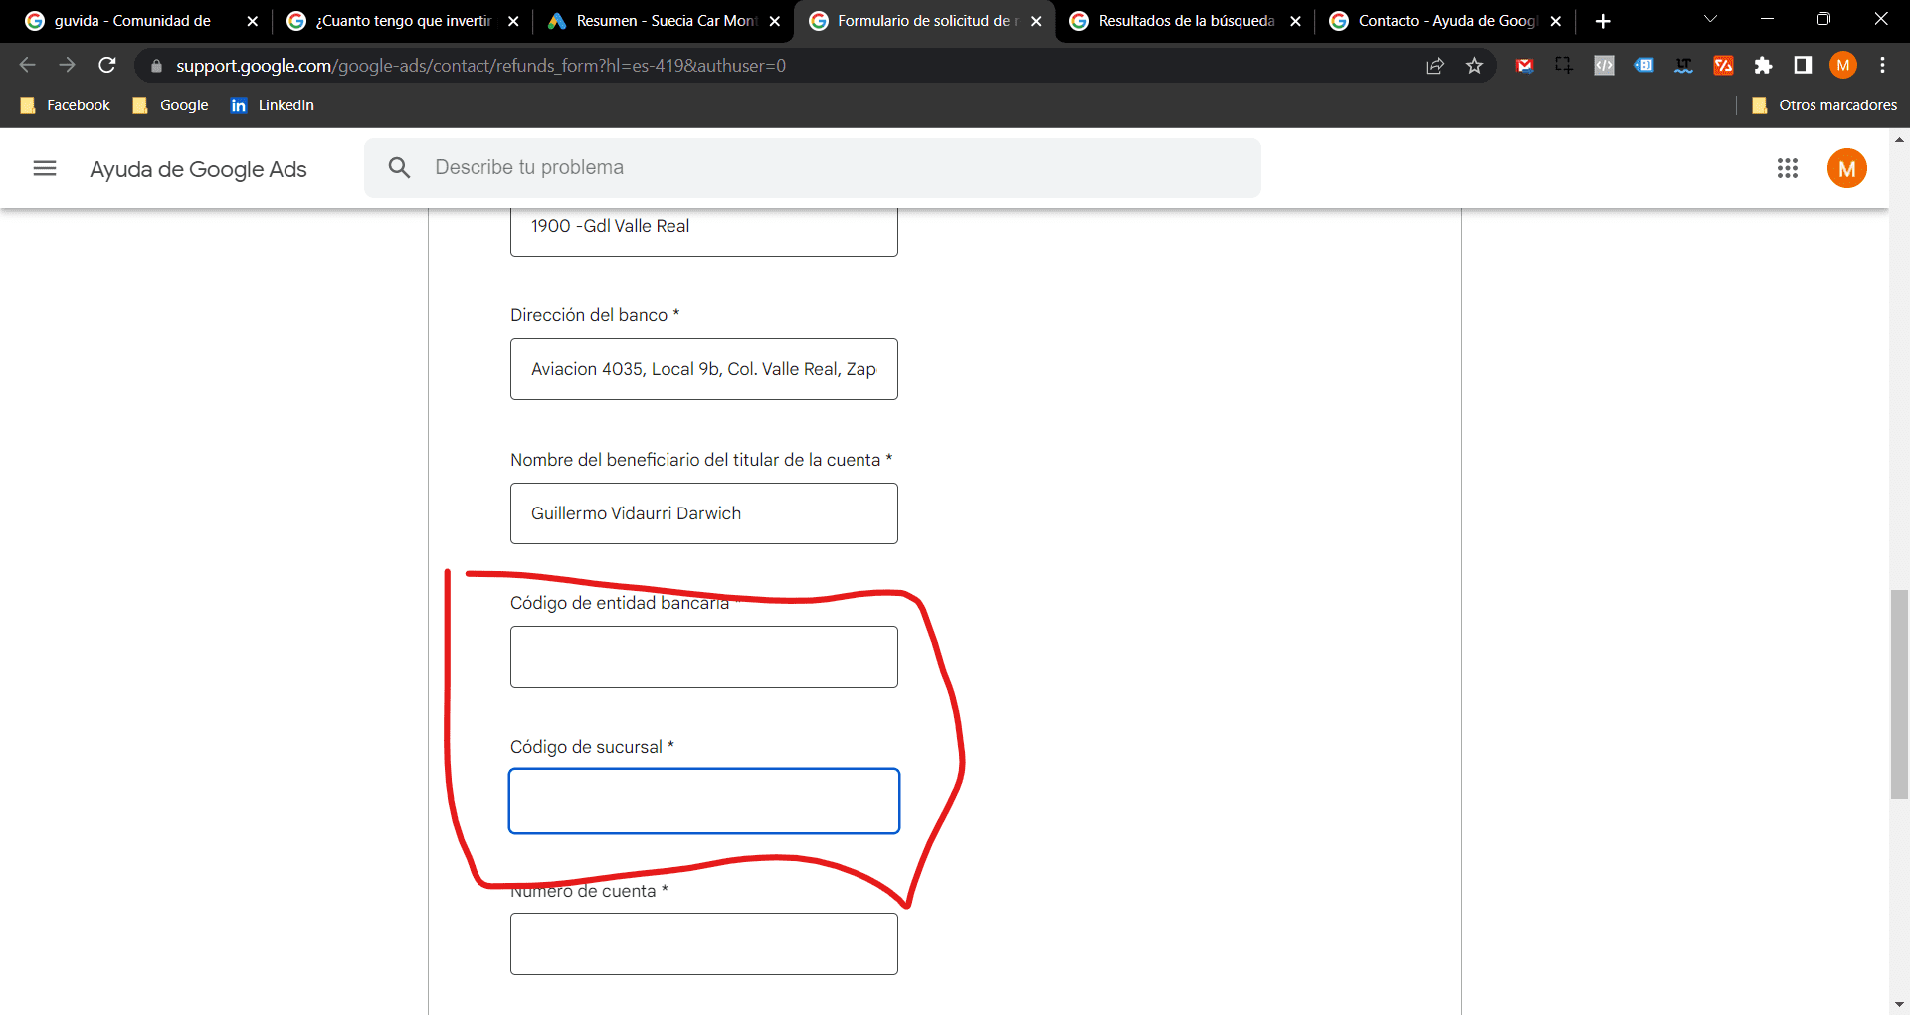Open the Chrome three-dot menu

[x=1882, y=66]
